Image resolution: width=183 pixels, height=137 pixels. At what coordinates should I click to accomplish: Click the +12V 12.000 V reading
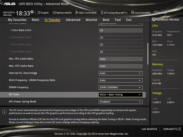[156, 102]
